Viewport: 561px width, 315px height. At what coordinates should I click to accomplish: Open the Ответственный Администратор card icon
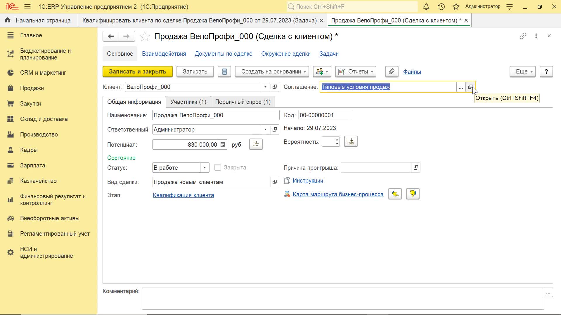[x=275, y=129]
